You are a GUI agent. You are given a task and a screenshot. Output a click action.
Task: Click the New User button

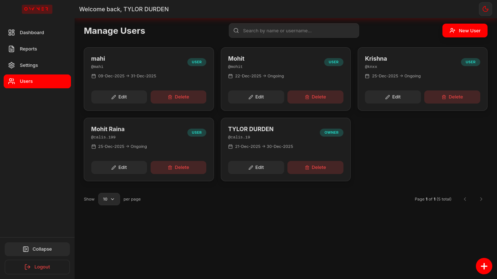(465, 31)
